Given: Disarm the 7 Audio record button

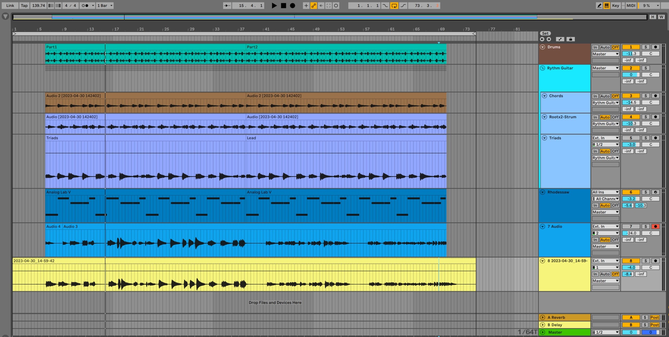Looking at the screenshot, I should pyautogui.click(x=655, y=226).
